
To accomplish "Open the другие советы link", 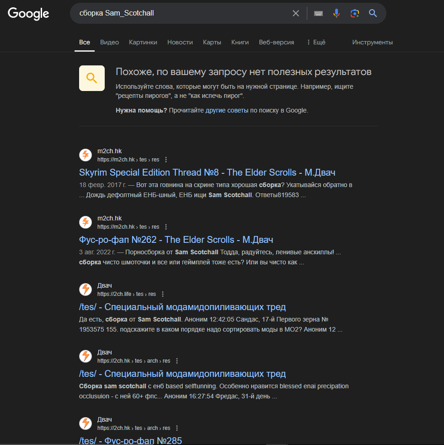I will tap(227, 110).
